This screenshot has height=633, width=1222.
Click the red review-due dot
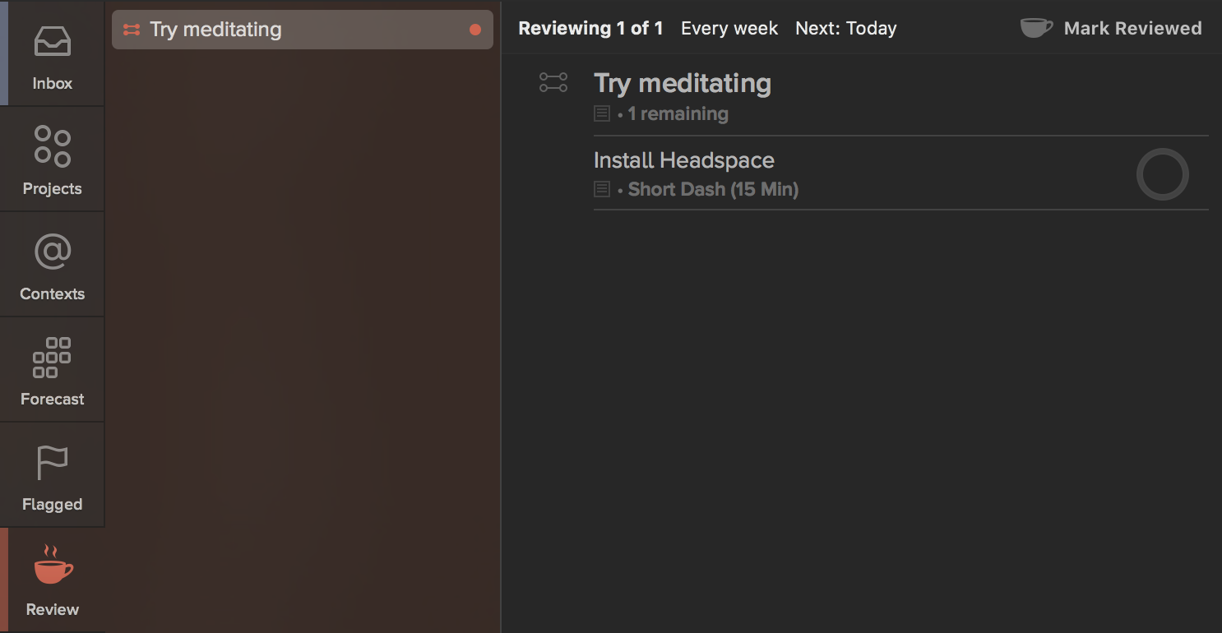tap(474, 30)
